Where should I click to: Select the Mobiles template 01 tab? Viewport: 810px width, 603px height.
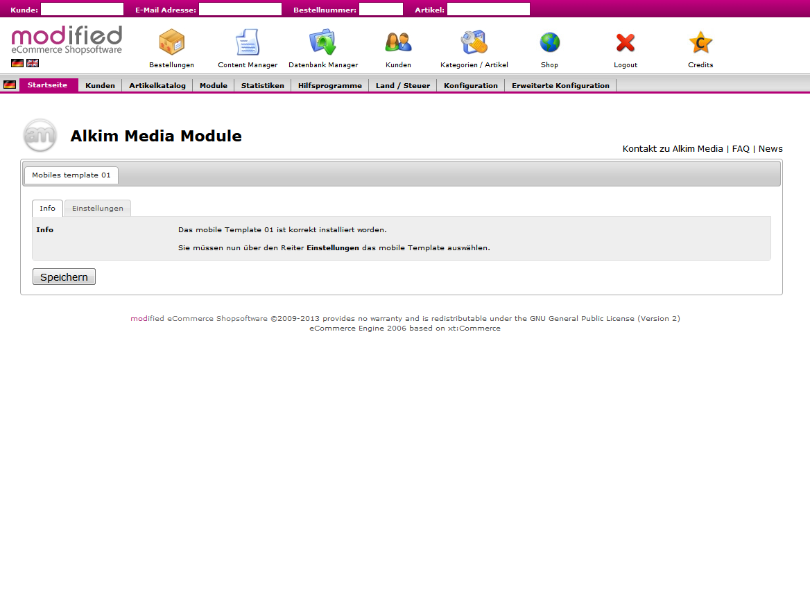tap(71, 175)
